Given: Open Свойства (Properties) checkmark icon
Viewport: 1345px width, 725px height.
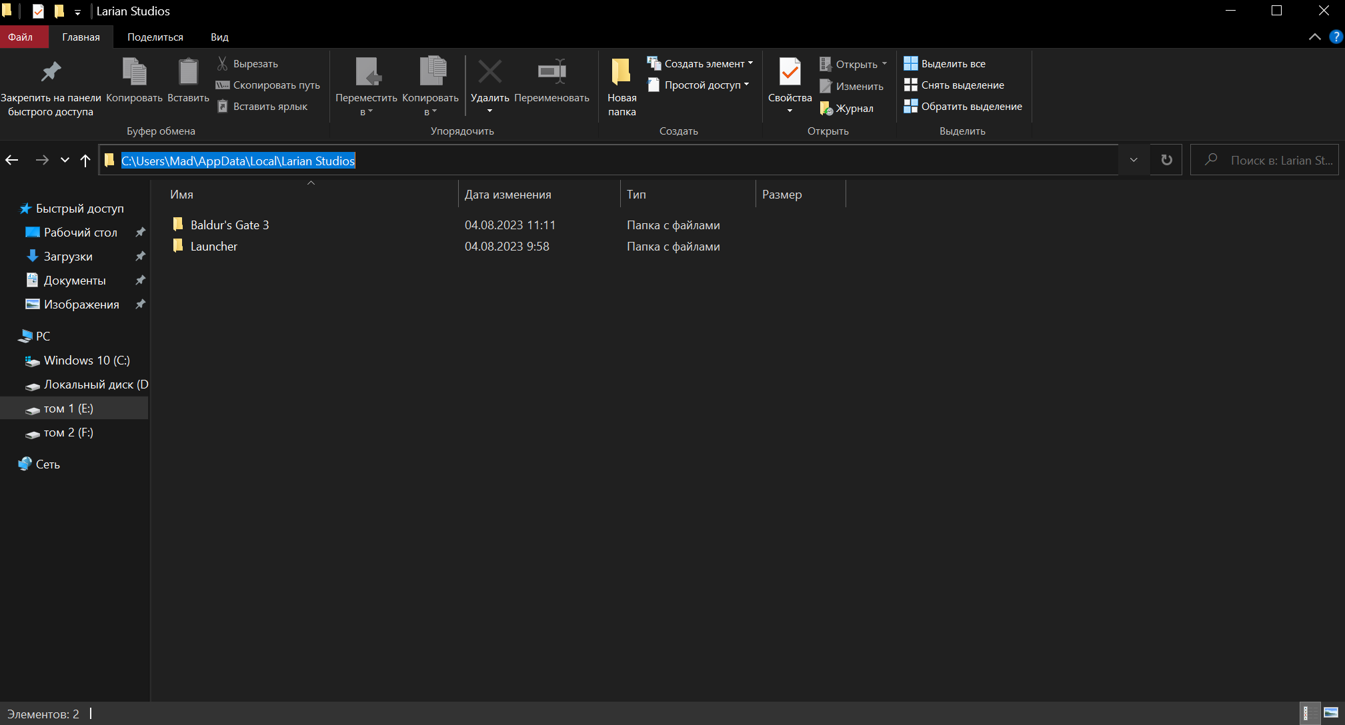Looking at the screenshot, I should pos(790,72).
